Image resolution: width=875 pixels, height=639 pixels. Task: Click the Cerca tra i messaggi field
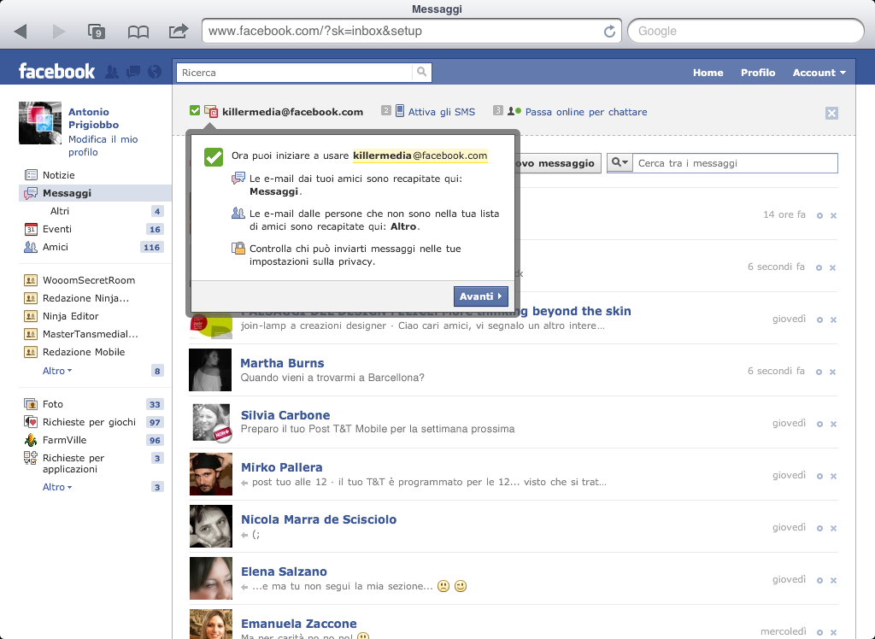tap(735, 163)
